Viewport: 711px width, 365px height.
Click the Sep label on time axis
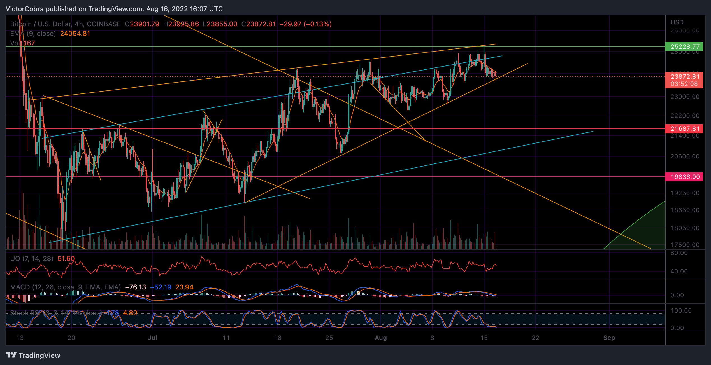pyautogui.click(x=609, y=338)
